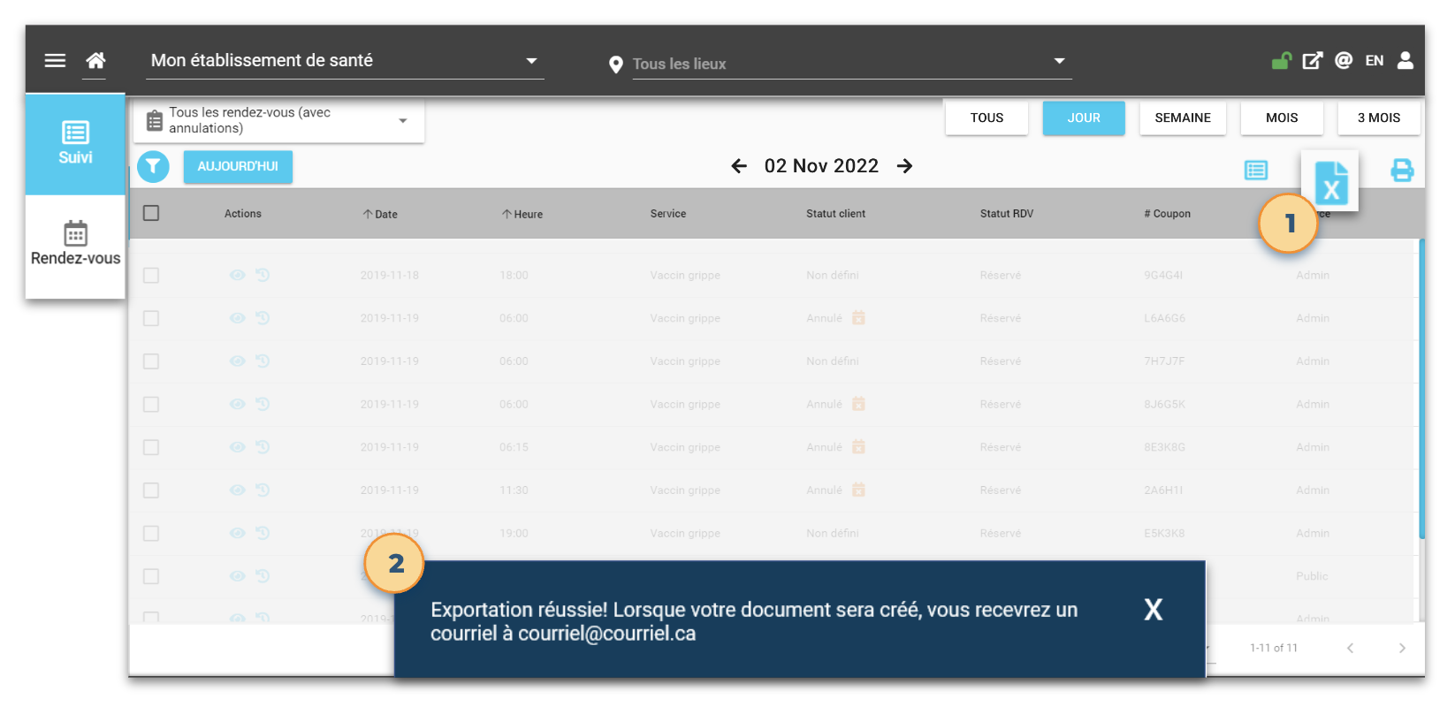
Task: Go to next day arrow
Action: tap(904, 166)
